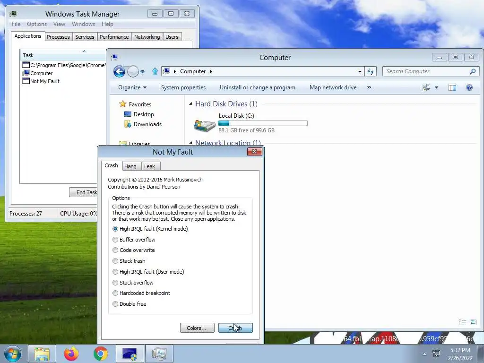Viewport: 484px width, 363px height.
Task: Click Computer breadcrumb arrow in address bar
Action: coord(211,72)
